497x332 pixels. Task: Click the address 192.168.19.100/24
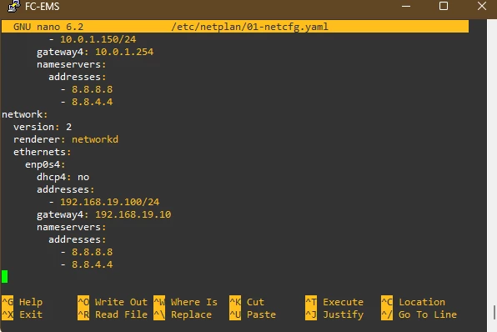[x=110, y=202]
